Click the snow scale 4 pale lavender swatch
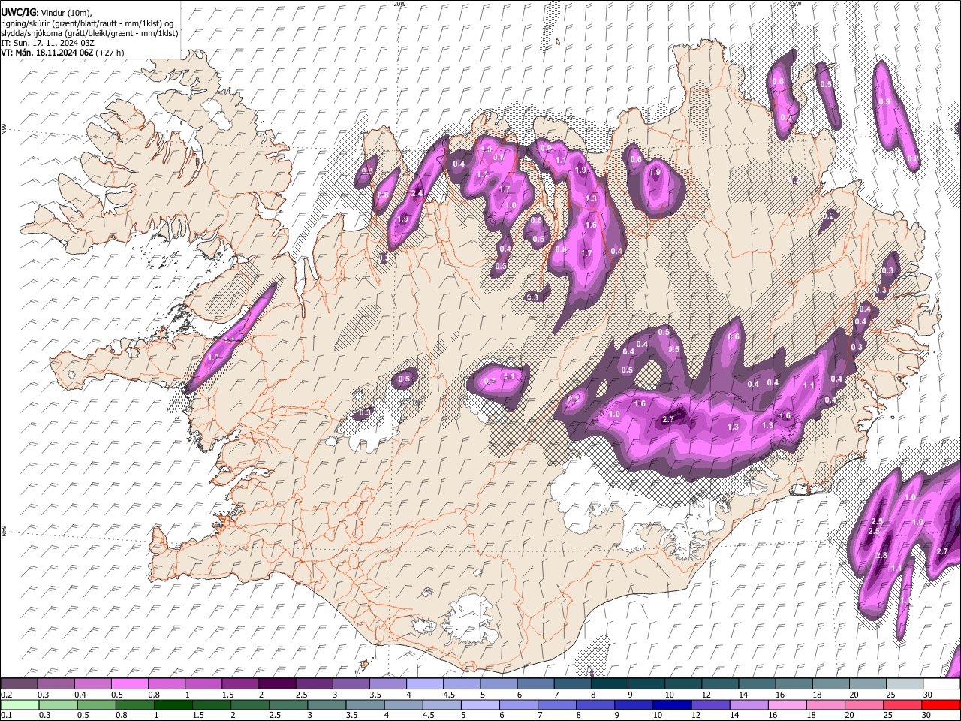 click(x=424, y=684)
